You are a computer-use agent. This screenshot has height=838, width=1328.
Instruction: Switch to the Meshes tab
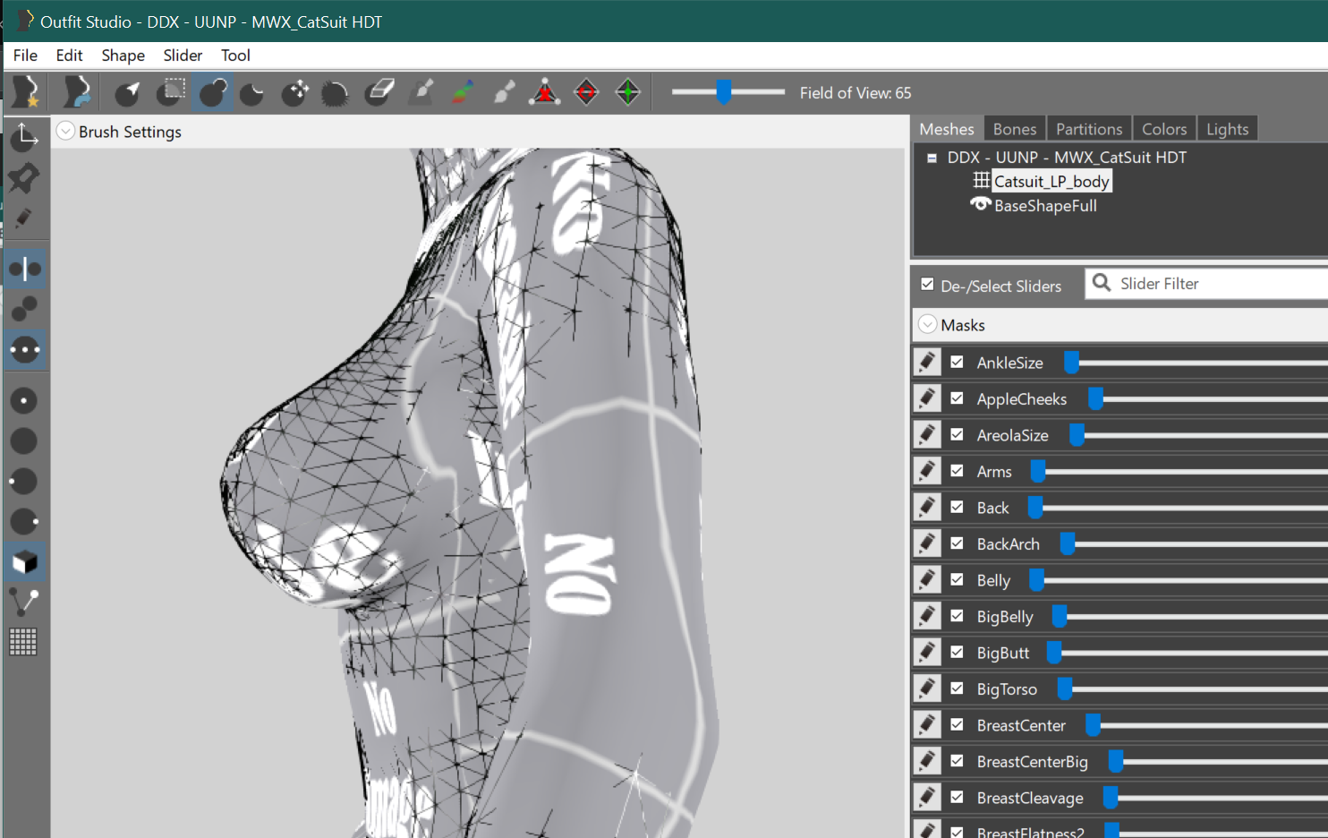(x=947, y=129)
